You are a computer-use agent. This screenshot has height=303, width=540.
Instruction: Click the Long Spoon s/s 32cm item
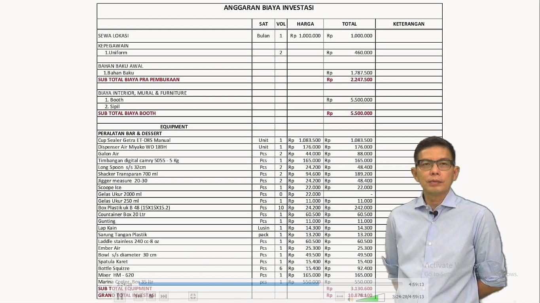click(x=122, y=167)
